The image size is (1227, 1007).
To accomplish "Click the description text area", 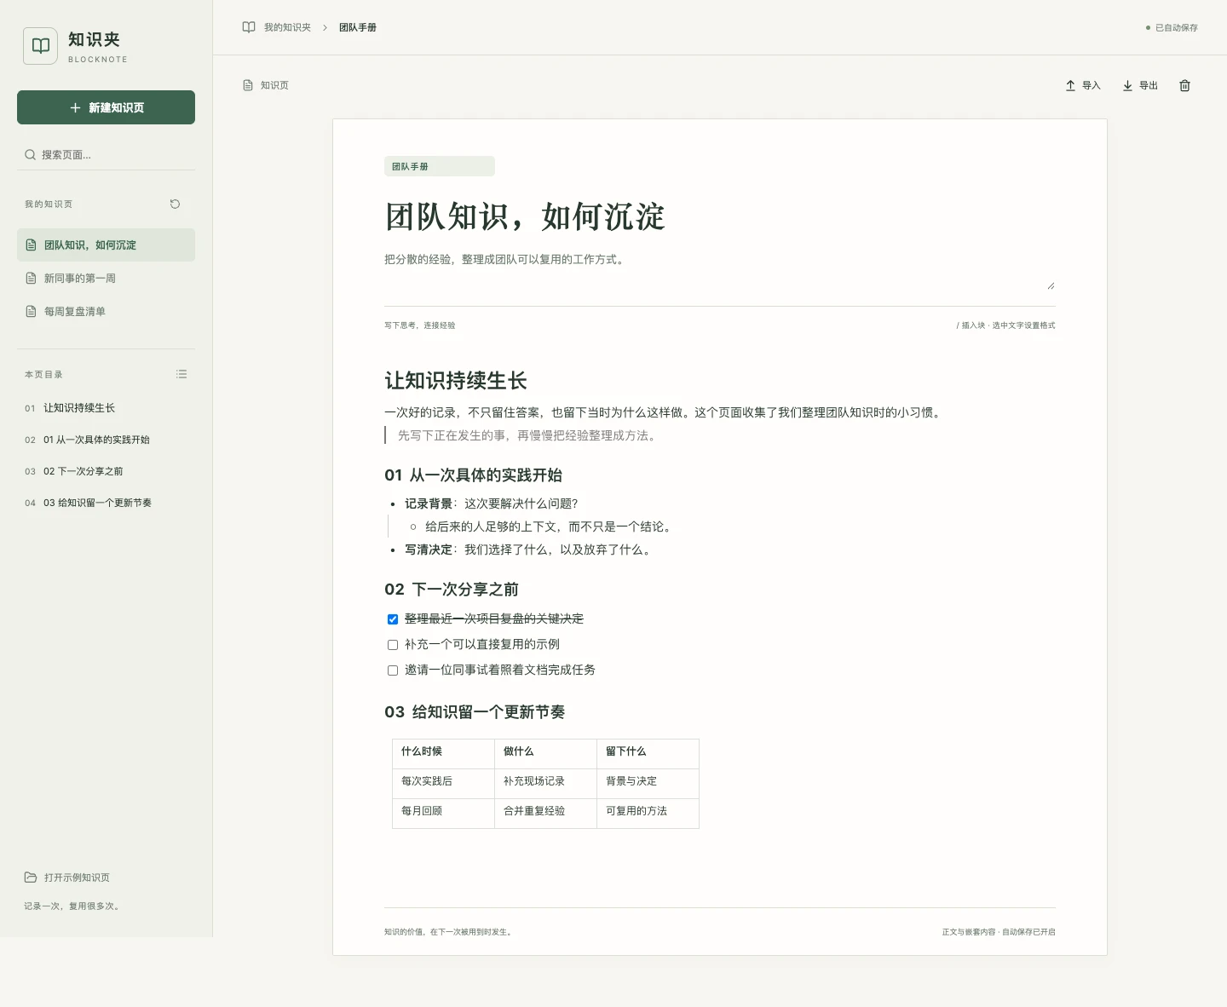I will tap(720, 270).
